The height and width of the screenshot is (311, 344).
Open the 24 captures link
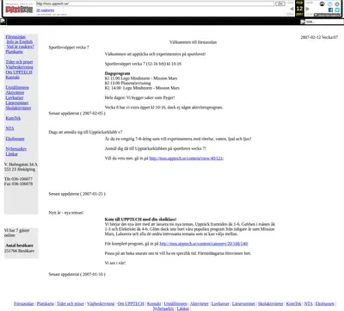[46, 10]
